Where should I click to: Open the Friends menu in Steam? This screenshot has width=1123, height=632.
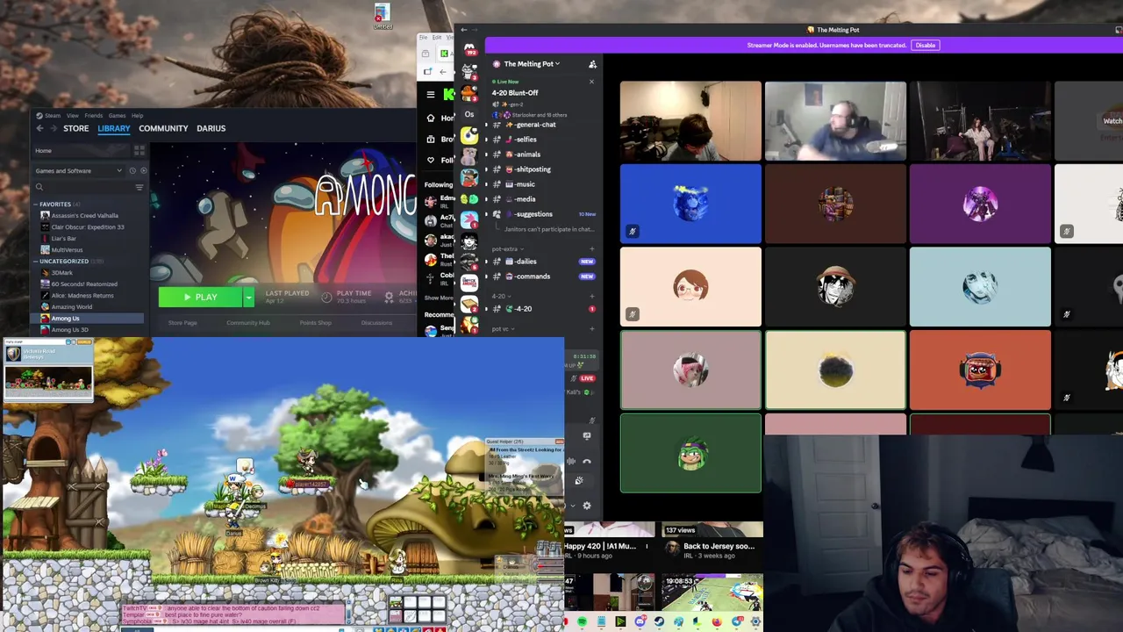(94, 116)
